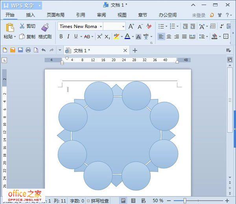236x204 pixels.
Task: Toggle bold formatting
Action: [x=61, y=37]
